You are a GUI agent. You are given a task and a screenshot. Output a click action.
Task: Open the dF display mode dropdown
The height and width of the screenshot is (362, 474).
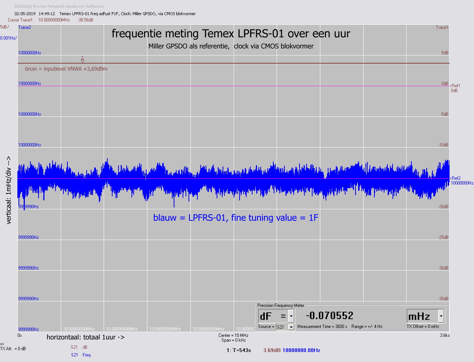[291, 316]
